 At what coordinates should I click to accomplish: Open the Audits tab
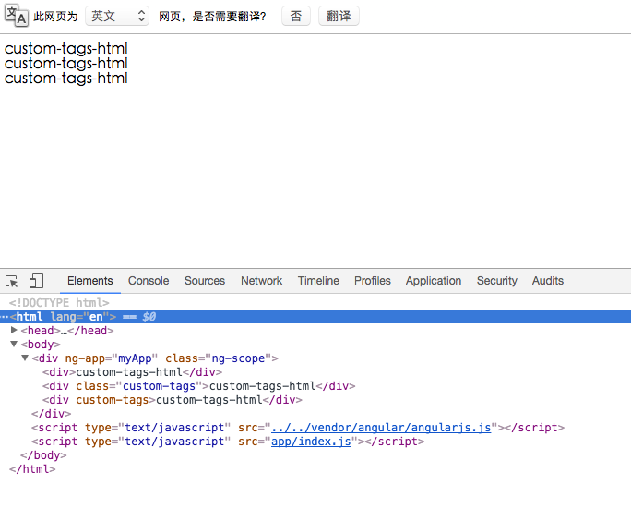coord(548,281)
